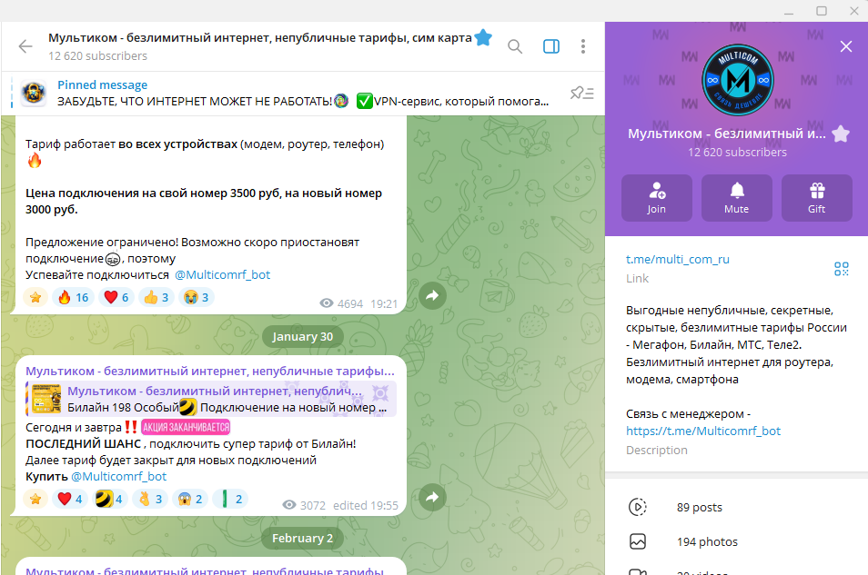Join the Мультиком channel
The image size is (868, 575).
657,198
